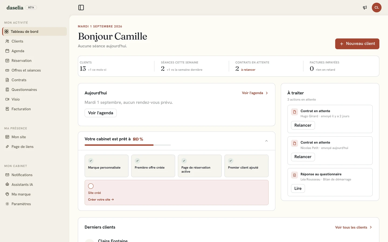Open the CL user avatar menu
The image size is (388, 242).
pyautogui.click(x=377, y=8)
